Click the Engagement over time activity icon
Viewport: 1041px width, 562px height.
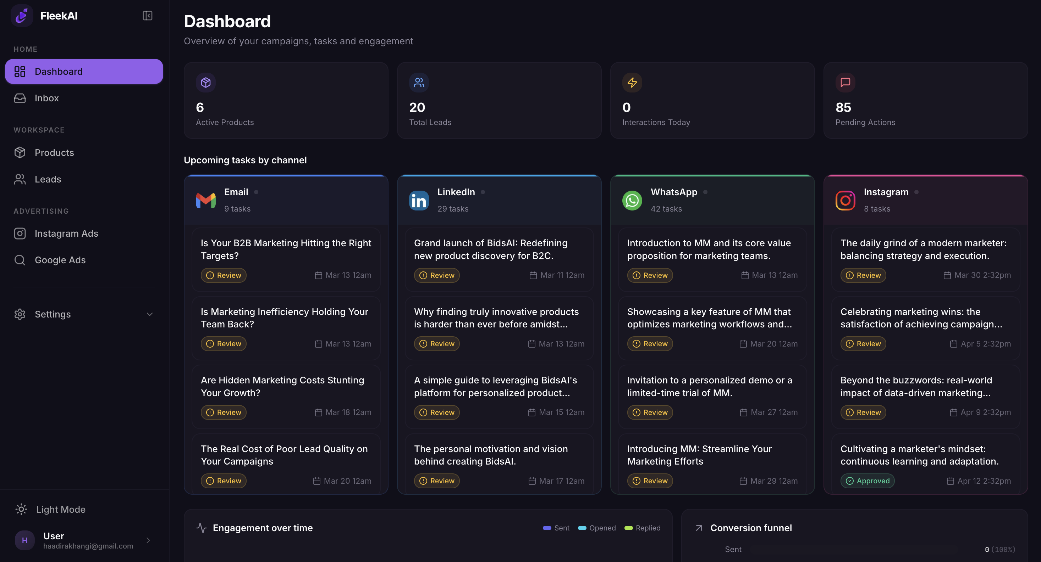tap(201, 528)
